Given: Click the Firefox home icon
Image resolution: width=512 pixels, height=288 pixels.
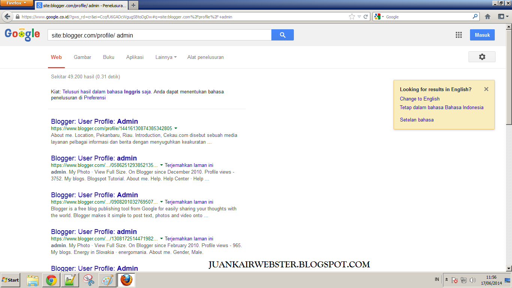Looking at the screenshot, I should tap(487, 16).
